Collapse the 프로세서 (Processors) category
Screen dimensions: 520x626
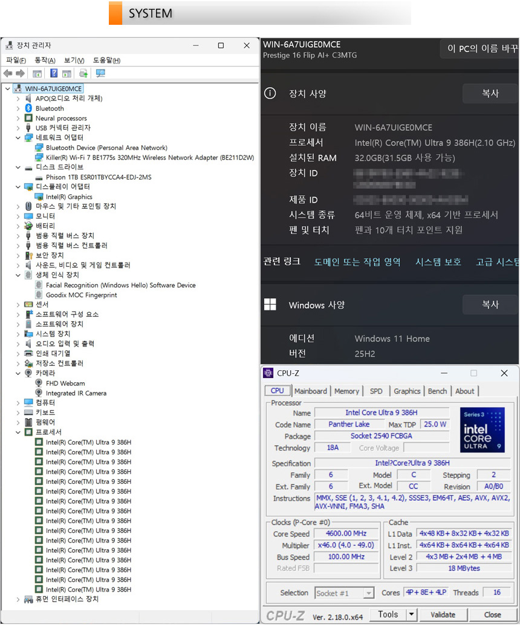[x=18, y=432]
